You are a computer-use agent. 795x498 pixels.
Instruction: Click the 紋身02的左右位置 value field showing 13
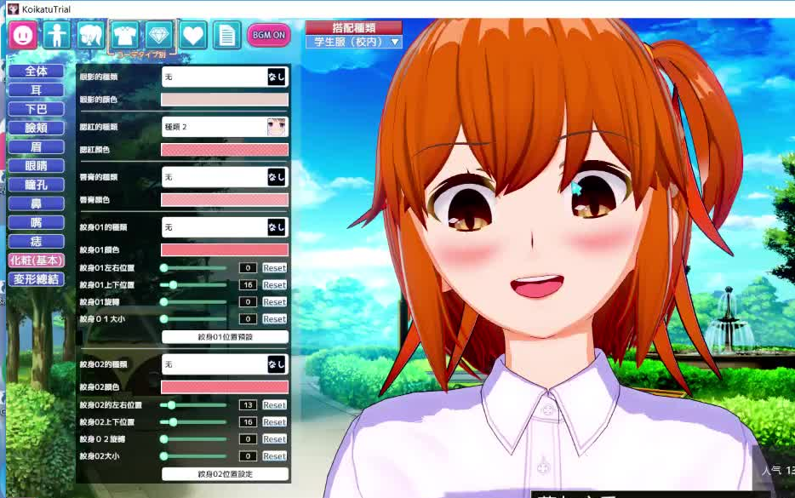point(248,405)
